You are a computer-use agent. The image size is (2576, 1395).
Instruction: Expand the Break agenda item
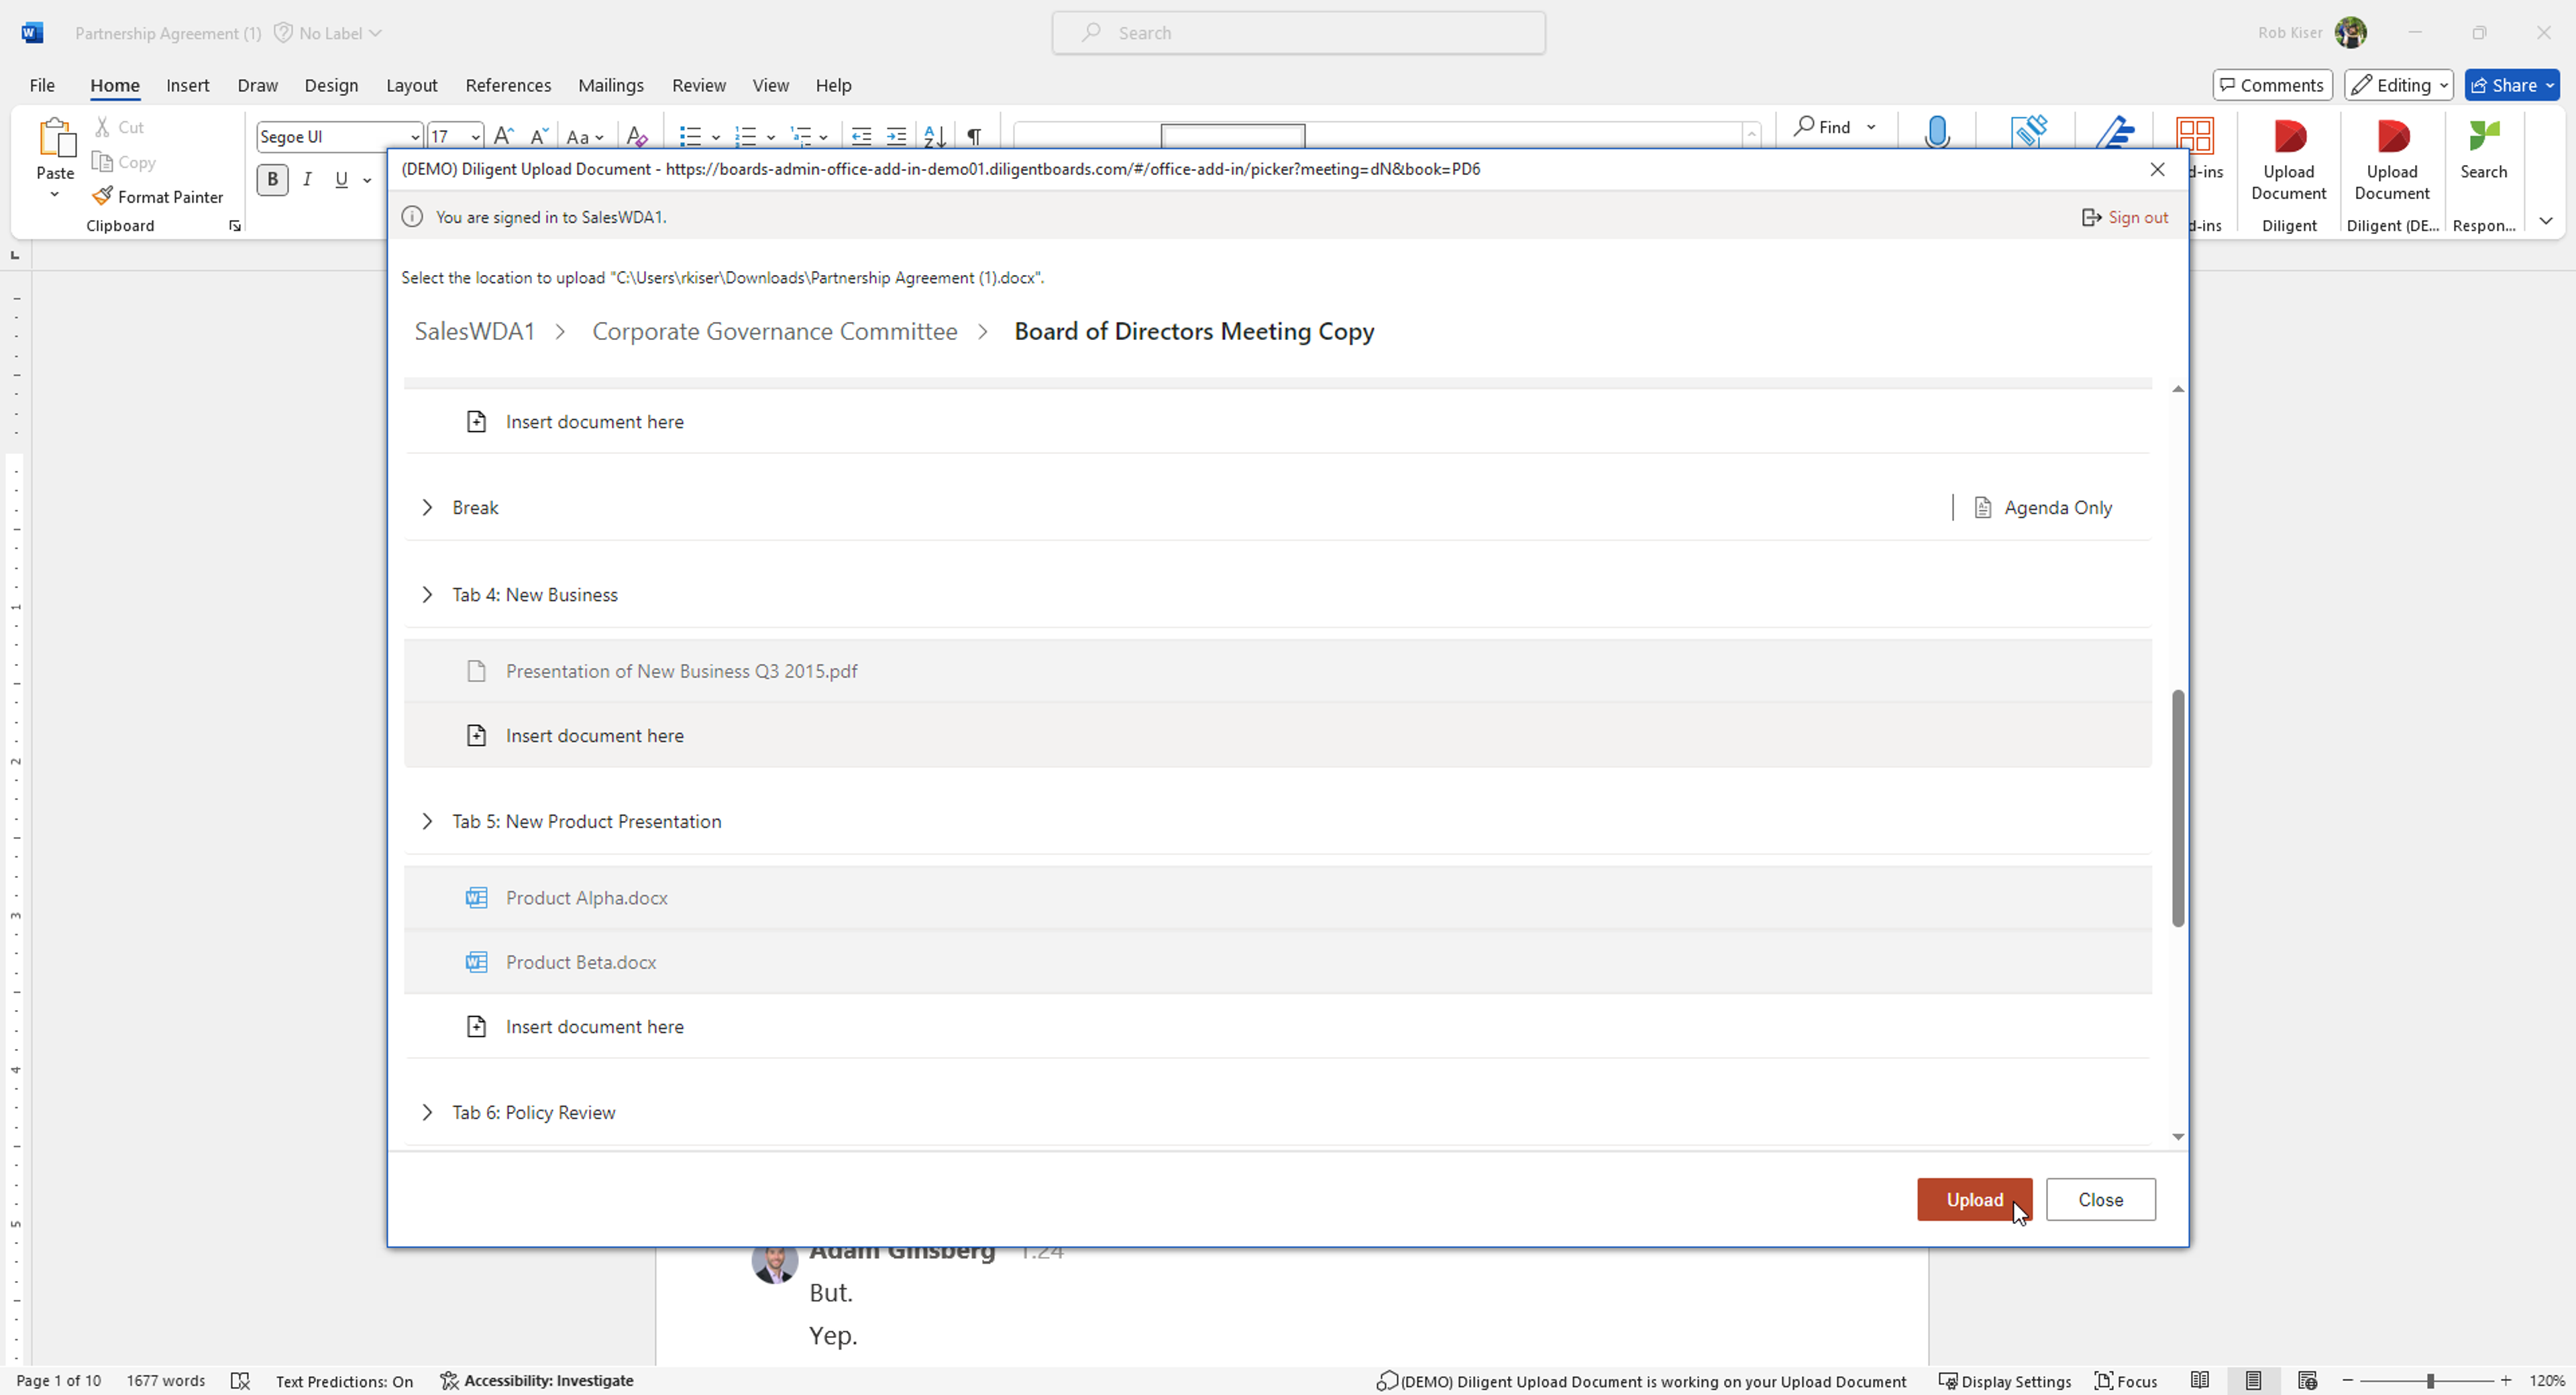[427, 507]
